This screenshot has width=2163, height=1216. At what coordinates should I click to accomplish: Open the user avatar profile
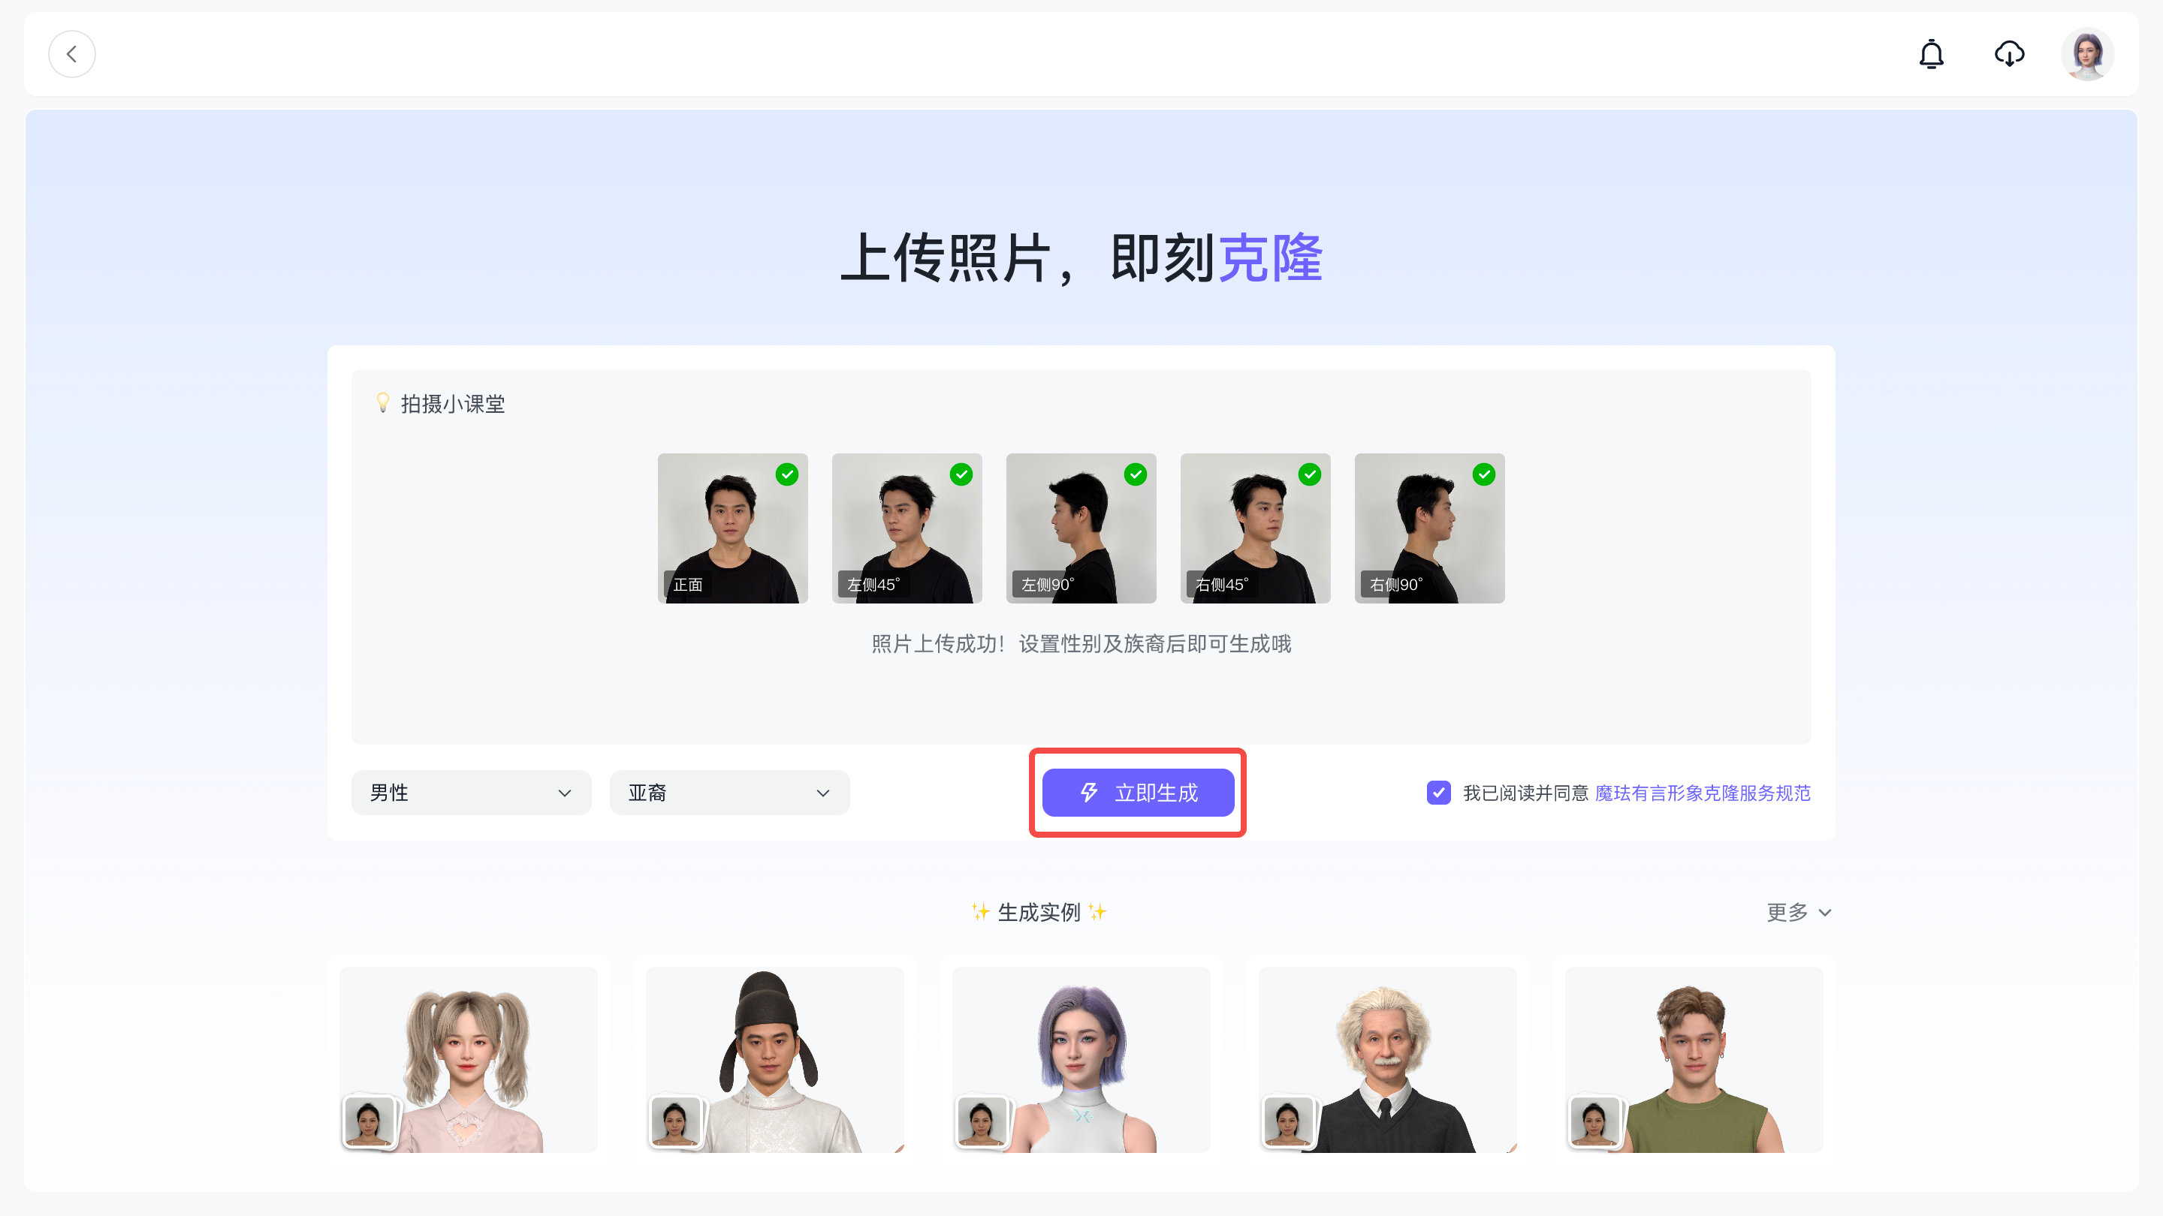click(x=2086, y=55)
